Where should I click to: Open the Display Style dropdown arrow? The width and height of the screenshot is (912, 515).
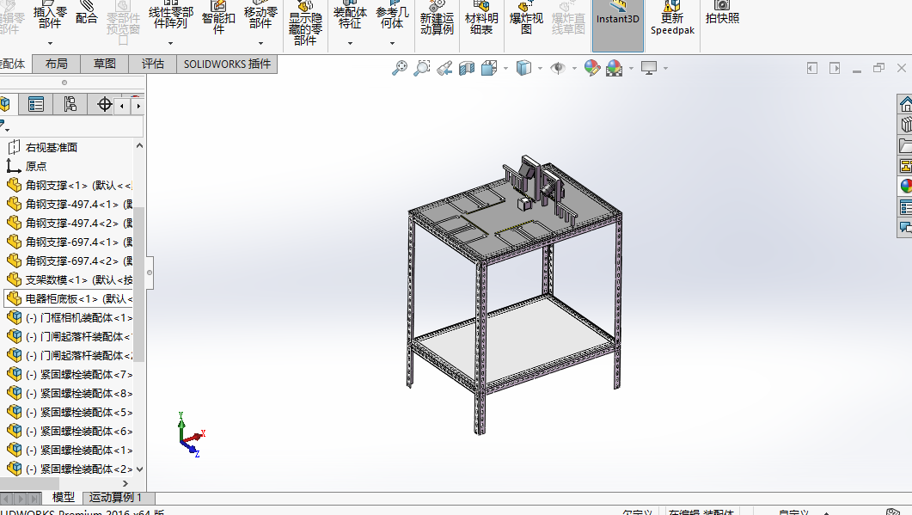point(540,69)
